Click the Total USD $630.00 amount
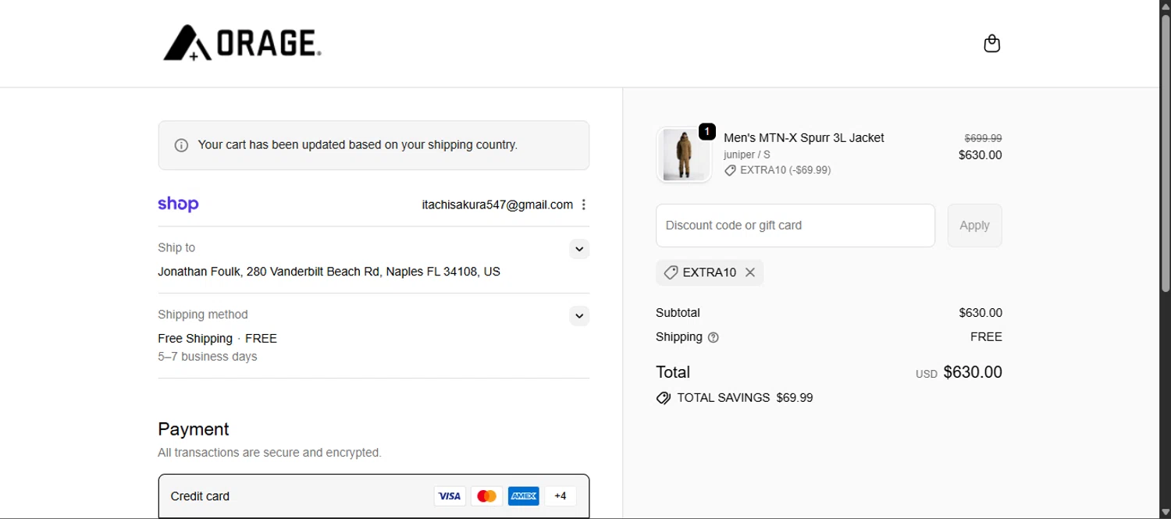The height and width of the screenshot is (519, 1171). [x=959, y=372]
